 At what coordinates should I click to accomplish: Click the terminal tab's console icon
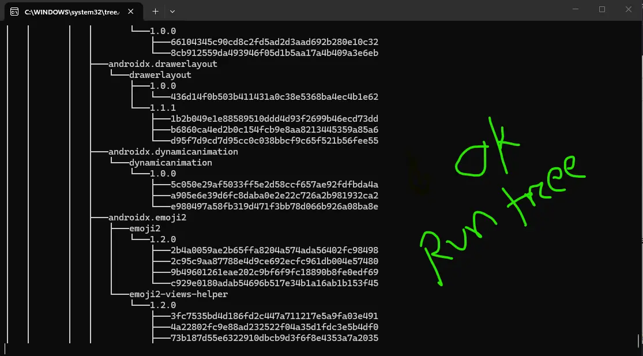(14, 12)
